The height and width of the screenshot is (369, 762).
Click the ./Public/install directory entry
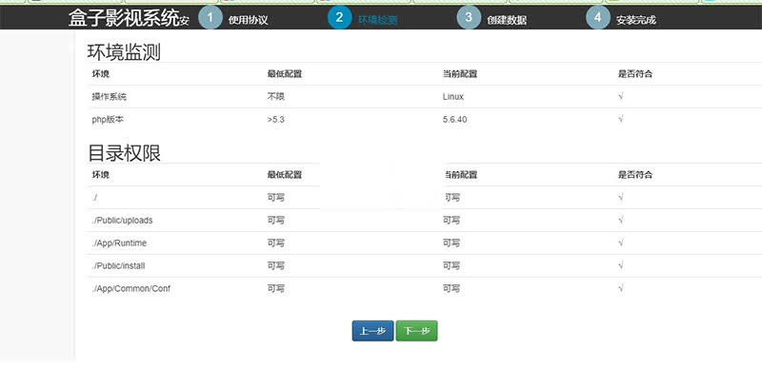coord(118,265)
